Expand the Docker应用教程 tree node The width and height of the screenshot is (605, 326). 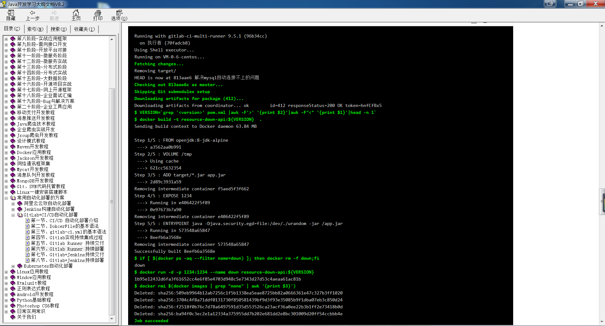(x=6, y=153)
